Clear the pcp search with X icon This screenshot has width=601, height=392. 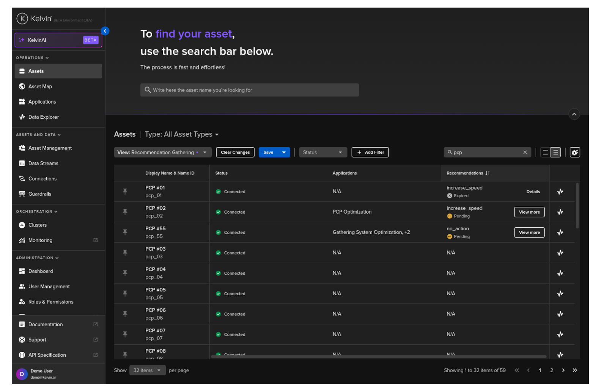525,152
